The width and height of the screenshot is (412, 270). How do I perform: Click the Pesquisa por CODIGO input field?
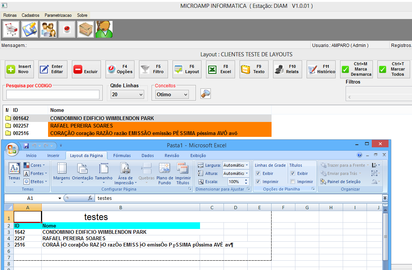click(53, 95)
